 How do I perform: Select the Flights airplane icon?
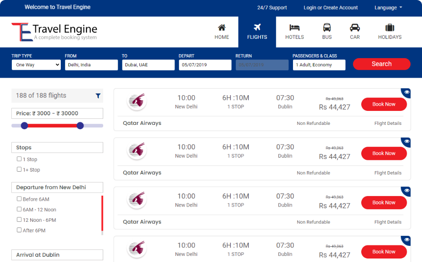pyautogui.click(x=257, y=28)
